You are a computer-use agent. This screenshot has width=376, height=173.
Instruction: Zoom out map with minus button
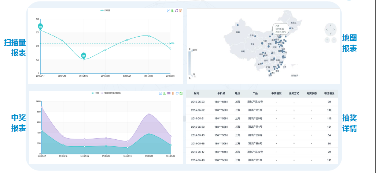pos(334,40)
